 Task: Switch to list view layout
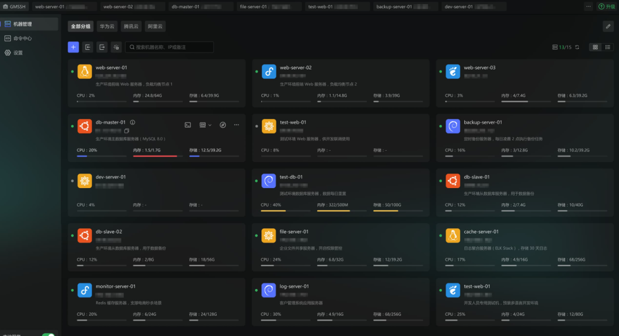608,47
